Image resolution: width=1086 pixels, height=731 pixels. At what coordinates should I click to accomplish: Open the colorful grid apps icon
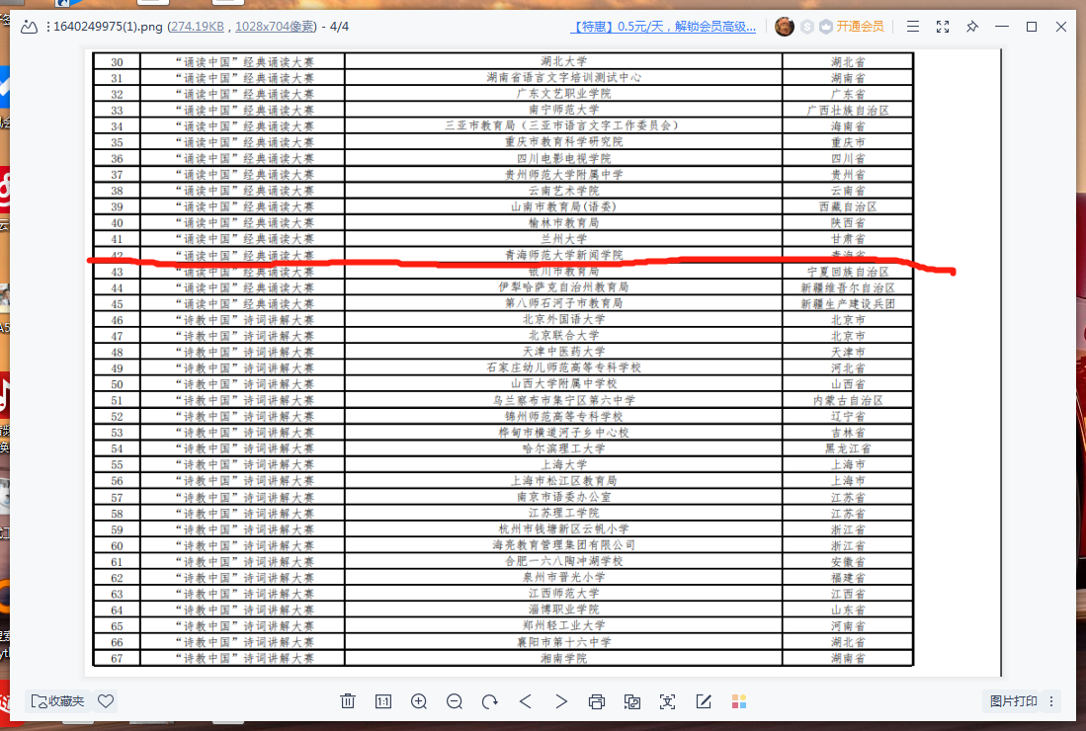[739, 701]
